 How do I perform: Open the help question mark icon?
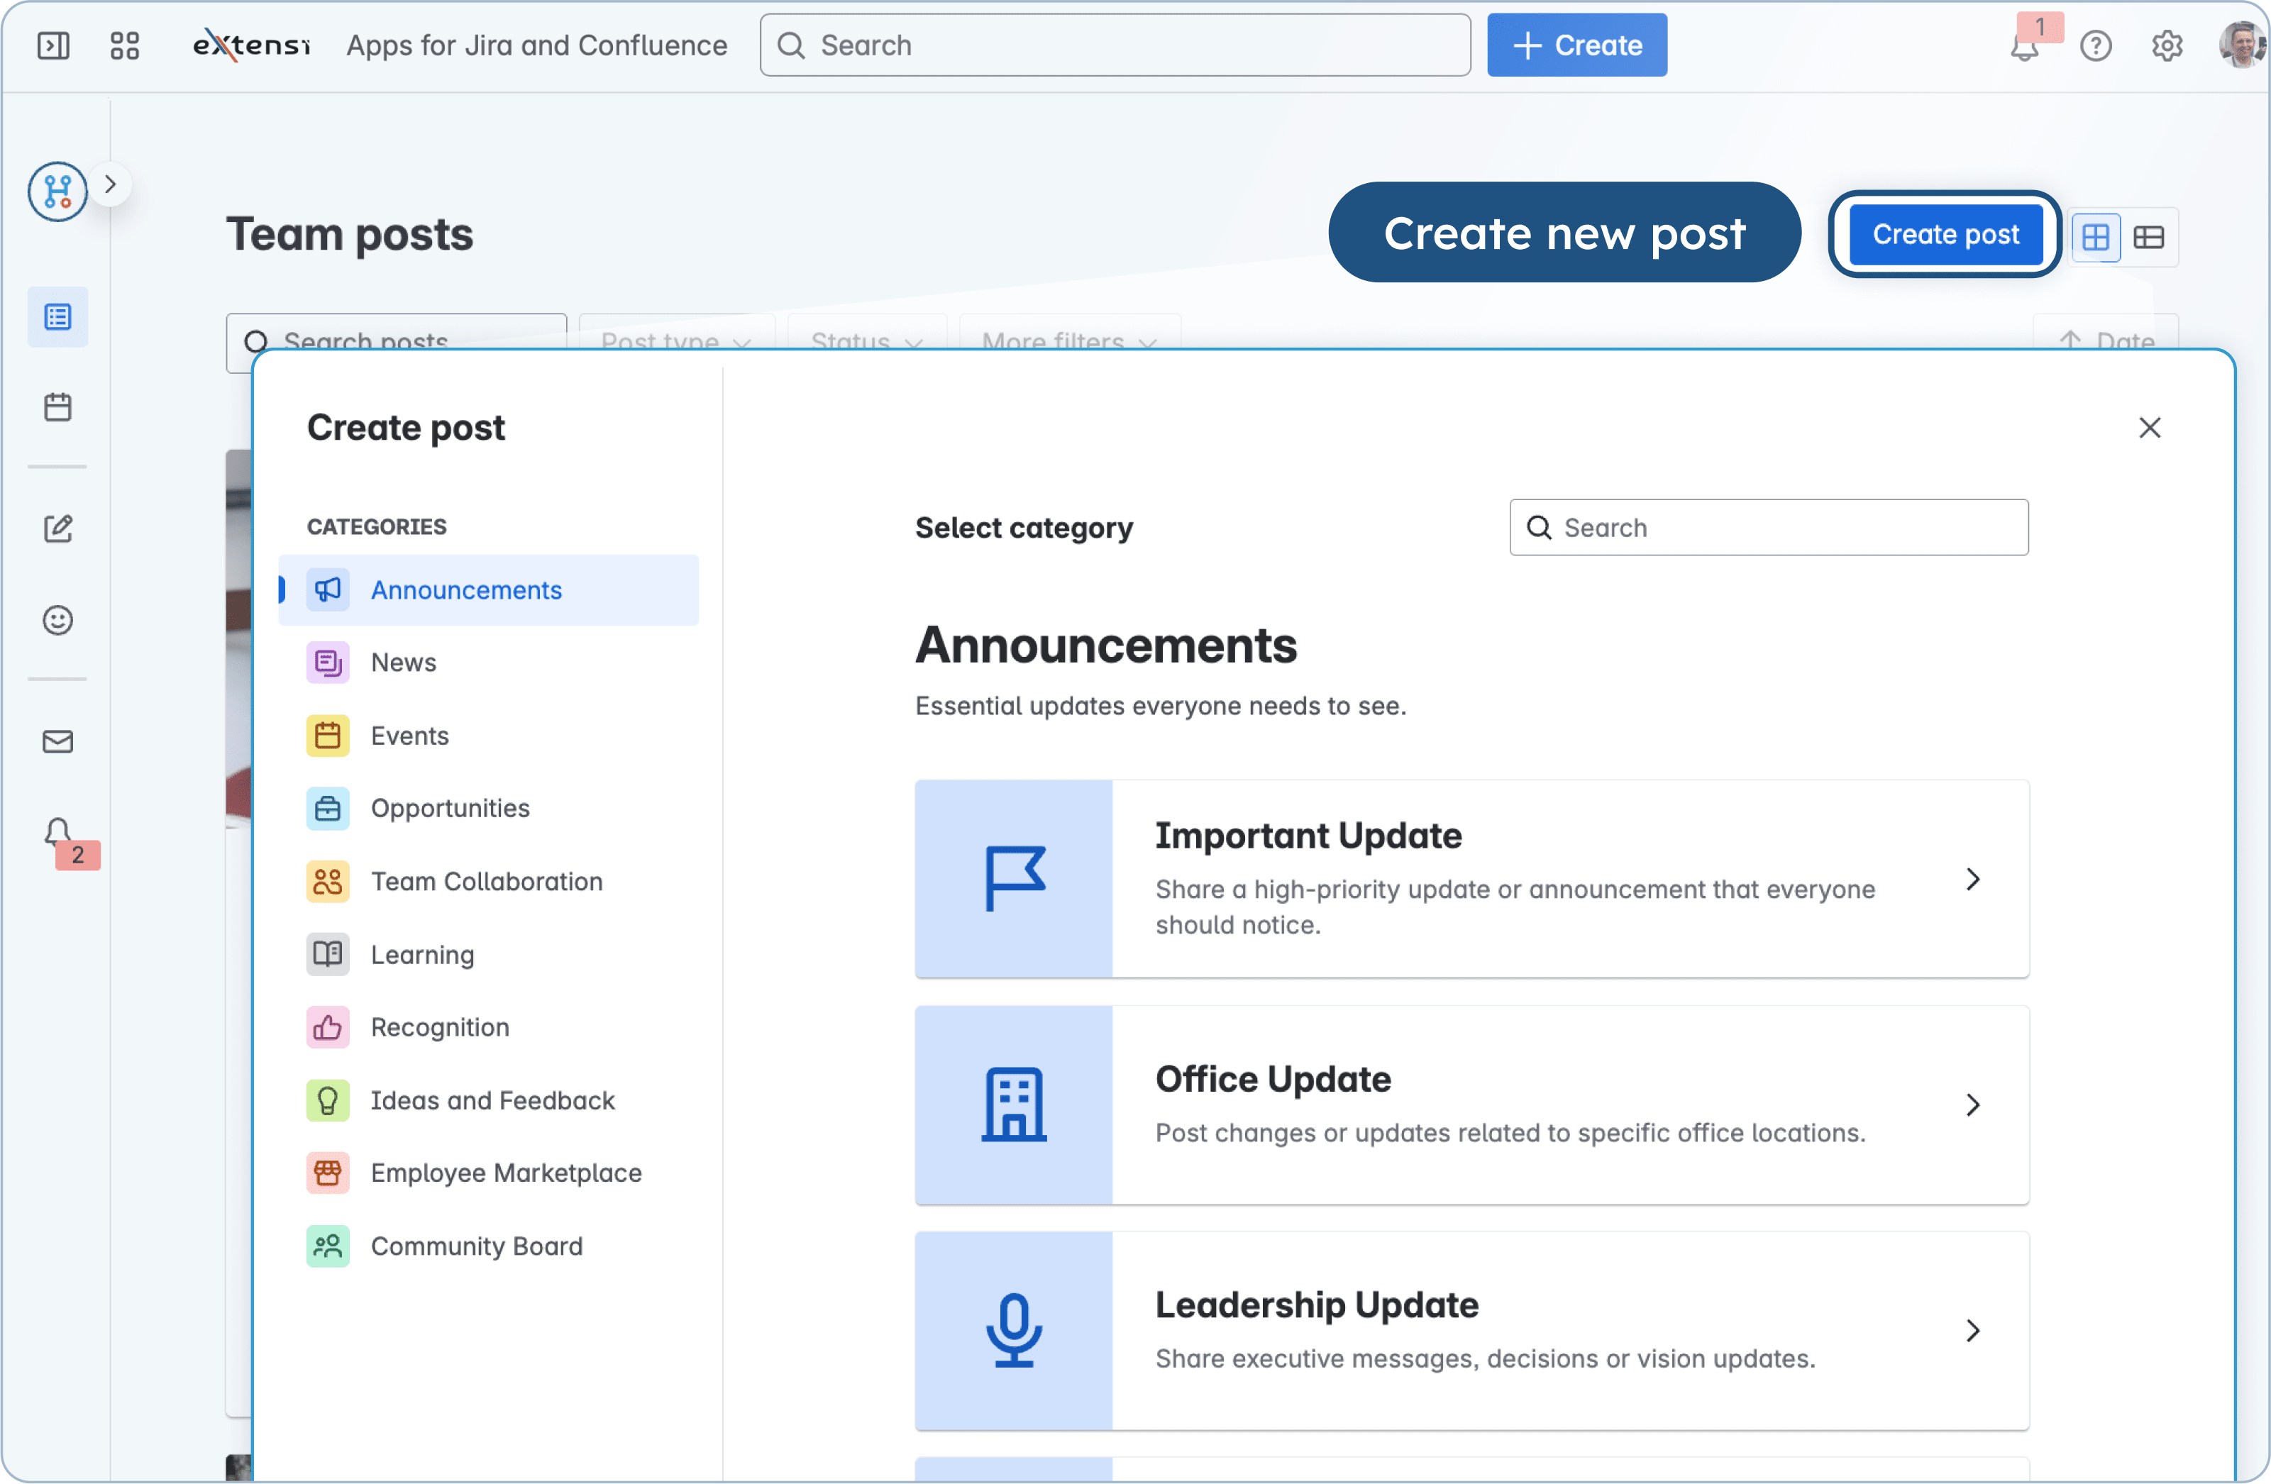(2096, 46)
